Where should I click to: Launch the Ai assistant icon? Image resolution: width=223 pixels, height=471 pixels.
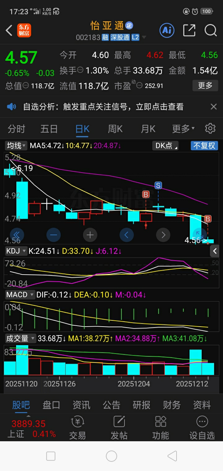[167, 30]
